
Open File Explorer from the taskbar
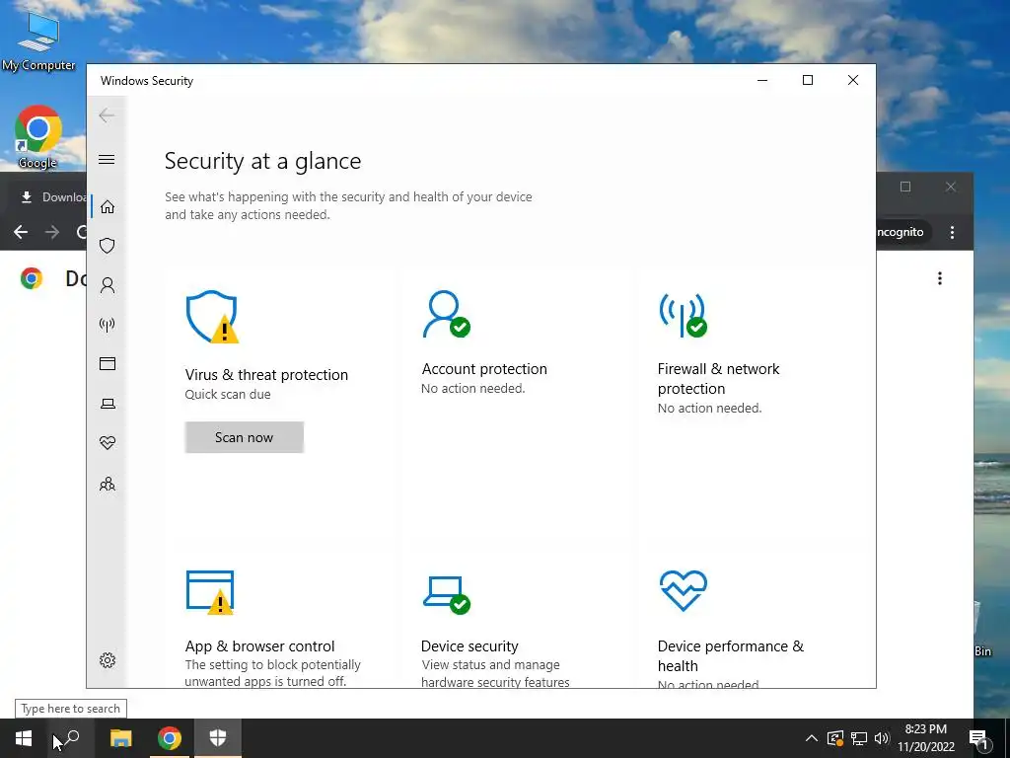click(120, 738)
